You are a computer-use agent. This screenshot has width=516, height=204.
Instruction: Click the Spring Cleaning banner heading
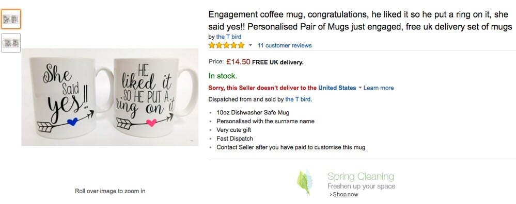[361, 177]
